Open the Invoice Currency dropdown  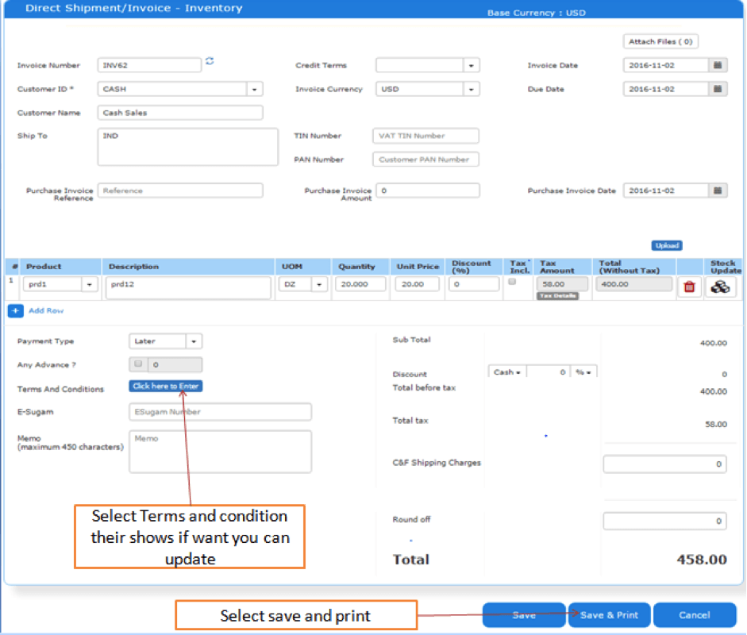[472, 88]
